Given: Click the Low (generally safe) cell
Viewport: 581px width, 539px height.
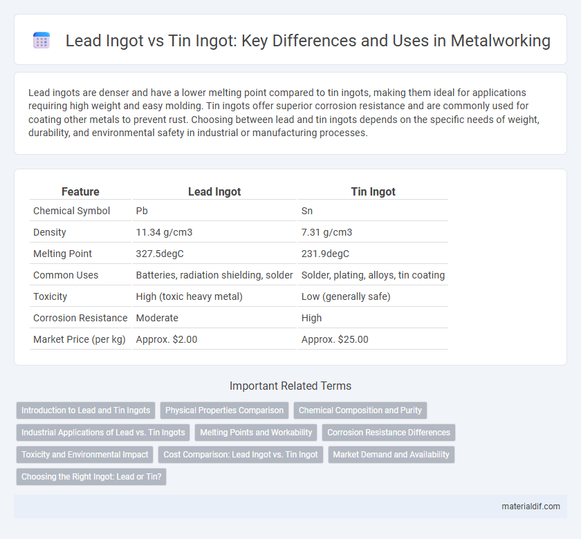Looking at the screenshot, I should (x=346, y=297).
